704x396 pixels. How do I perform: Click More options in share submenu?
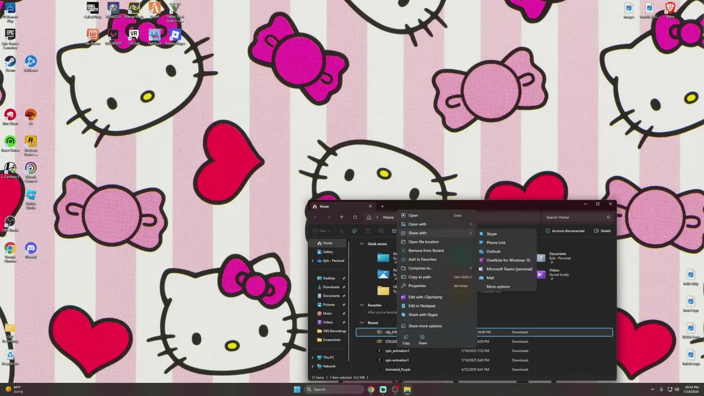(x=506, y=287)
